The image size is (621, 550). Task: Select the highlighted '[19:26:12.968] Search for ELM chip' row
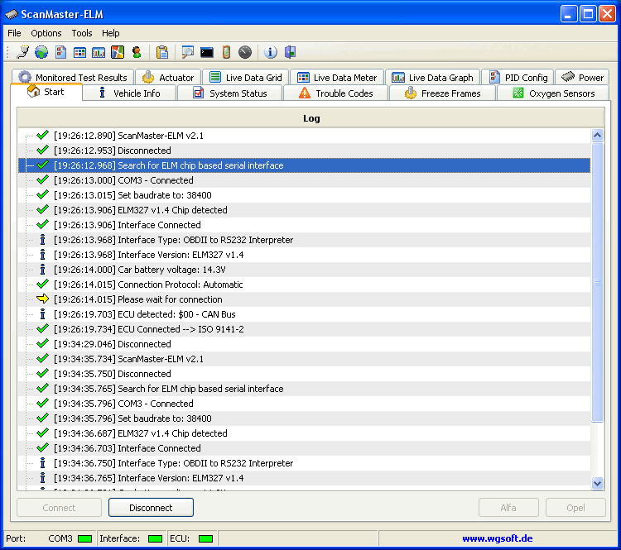tap(304, 165)
